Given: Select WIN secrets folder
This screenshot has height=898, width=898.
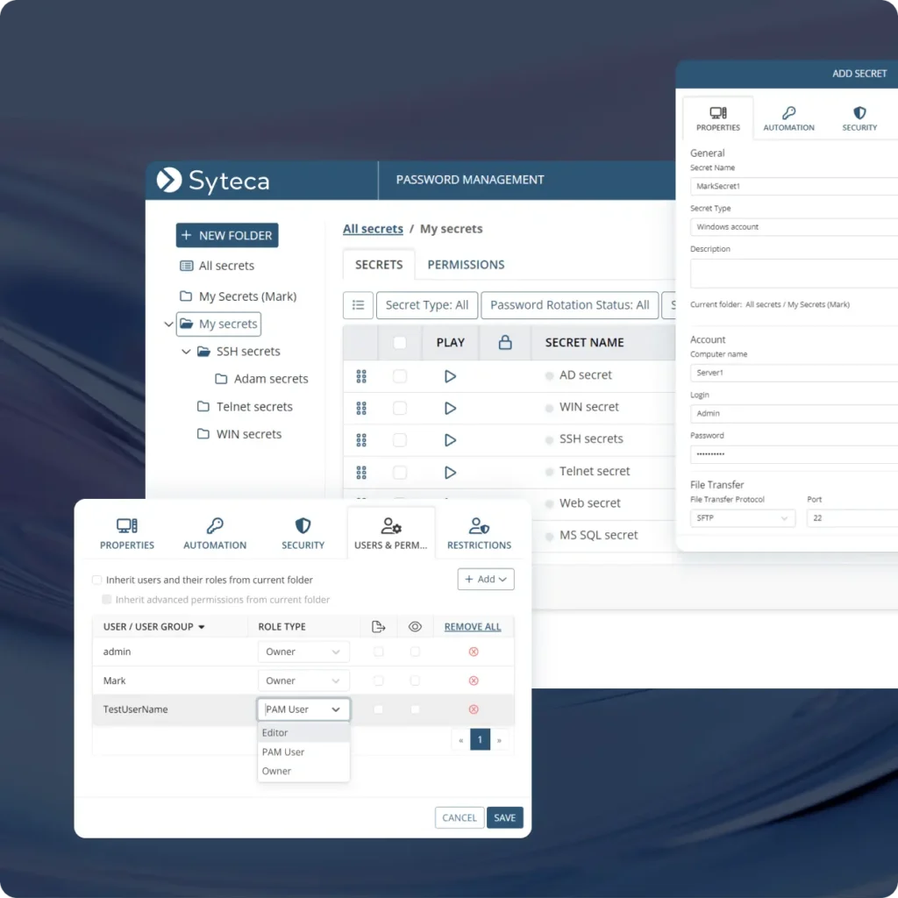Looking at the screenshot, I should pos(239,434).
